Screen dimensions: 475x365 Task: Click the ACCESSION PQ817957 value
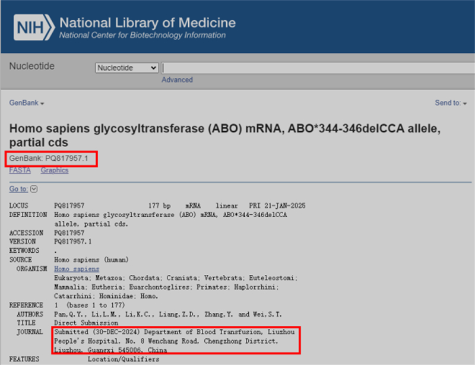[69, 233]
